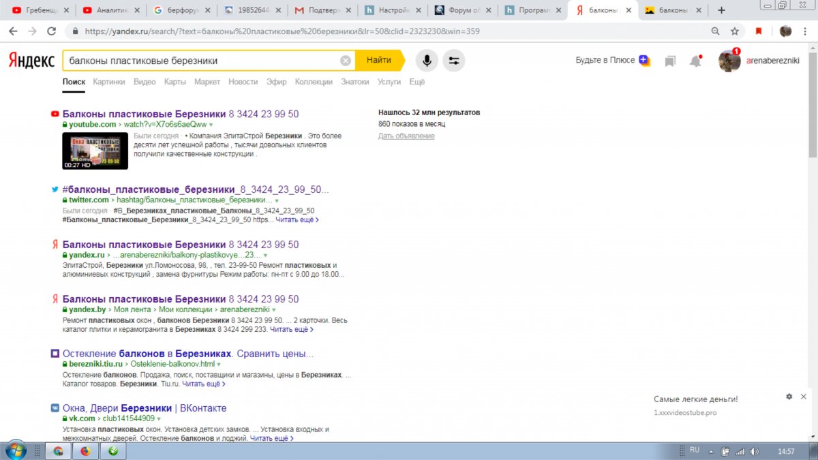Screen dimensions: 818x460
Task: Open the Карты search tab
Action: [x=175, y=82]
